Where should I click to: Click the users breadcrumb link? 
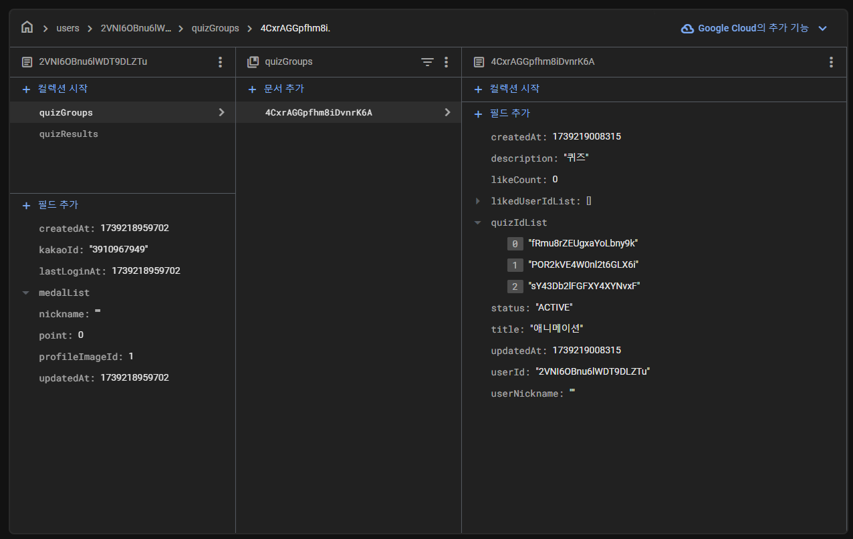tap(68, 28)
